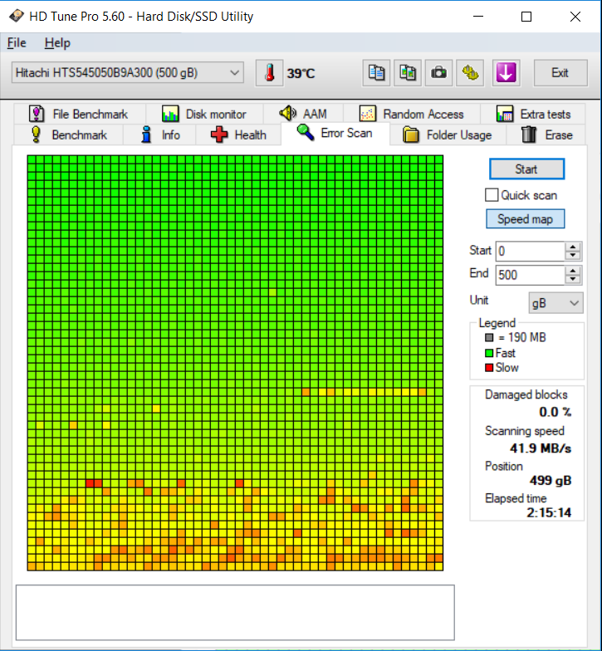Click the 41.9 MB/s scanning speed value
Screen dimensions: 602x651
(x=540, y=448)
